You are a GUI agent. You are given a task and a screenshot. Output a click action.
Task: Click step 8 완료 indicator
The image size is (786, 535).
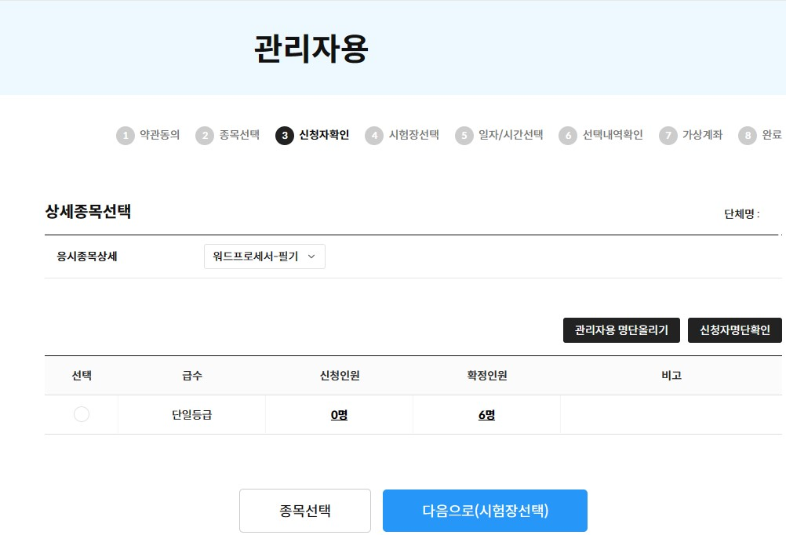pyautogui.click(x=761, y=136)
